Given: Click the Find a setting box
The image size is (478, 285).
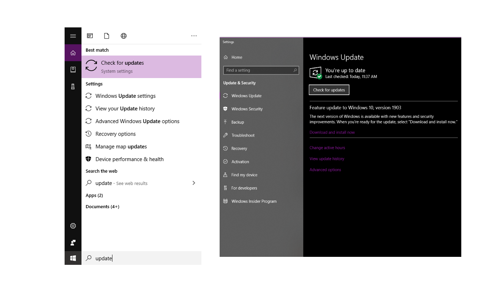Looking at the screenshot, I should [x=261, y=70].
